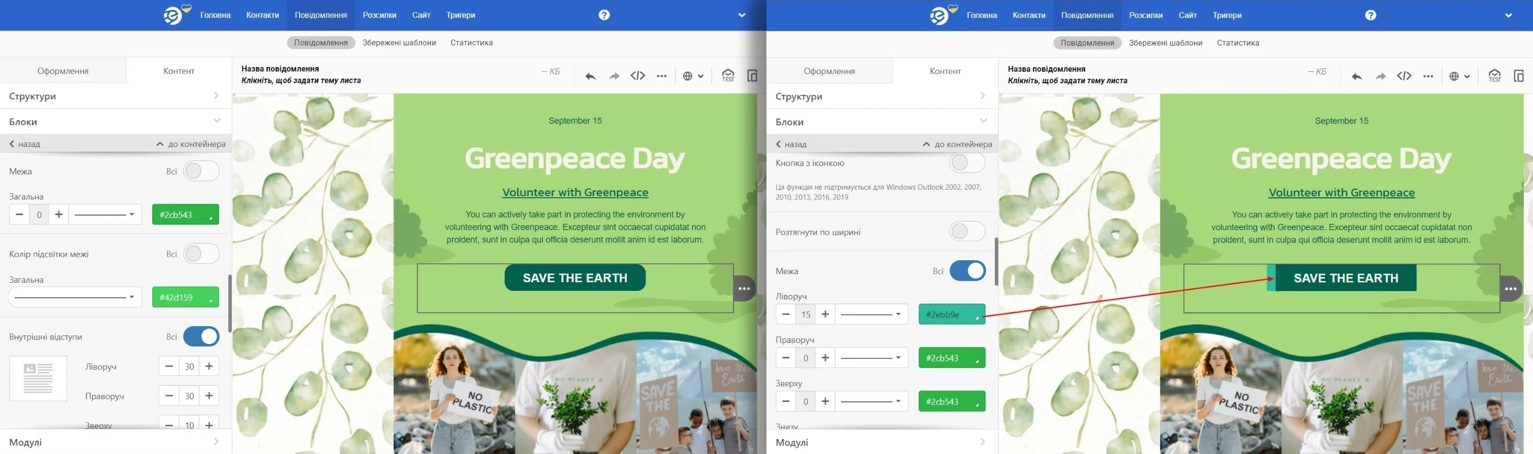Send test email icon in left editor
The height and width of the screenshot is (454, 1533).
728,75
